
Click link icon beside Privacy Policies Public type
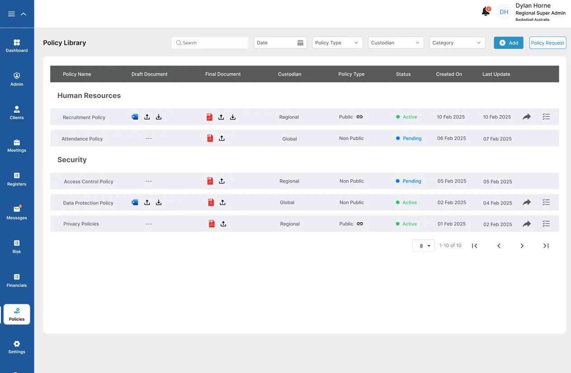pos(360,224)
